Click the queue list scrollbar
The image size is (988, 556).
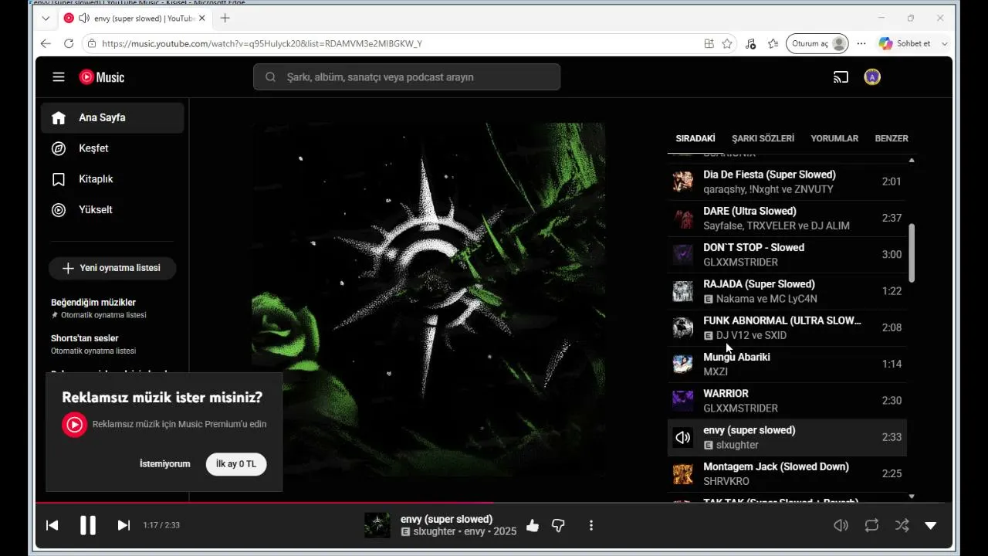[x=912, y=253]
